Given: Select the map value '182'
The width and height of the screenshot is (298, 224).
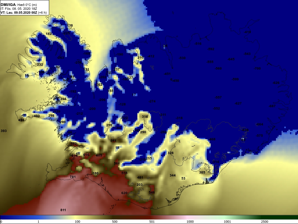Looking at the screenshot, I should [49, 34].
